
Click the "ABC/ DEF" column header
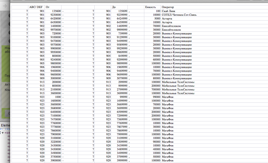coord(36,7)
